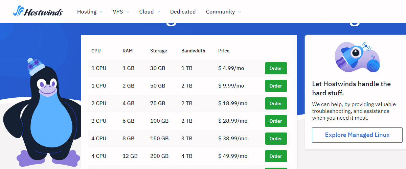Select the $ 38.99/mo price cell
406x169 pixels.
(x=233, y=139)
